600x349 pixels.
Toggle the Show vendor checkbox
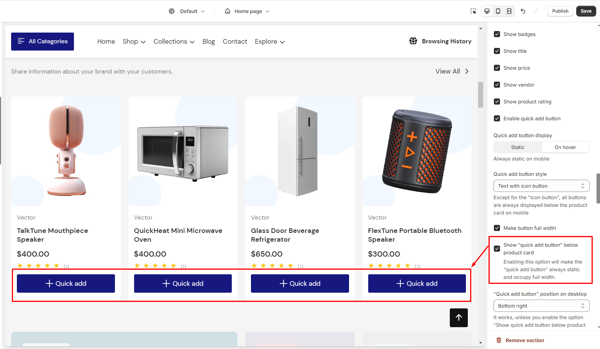(x=497, y=85)
